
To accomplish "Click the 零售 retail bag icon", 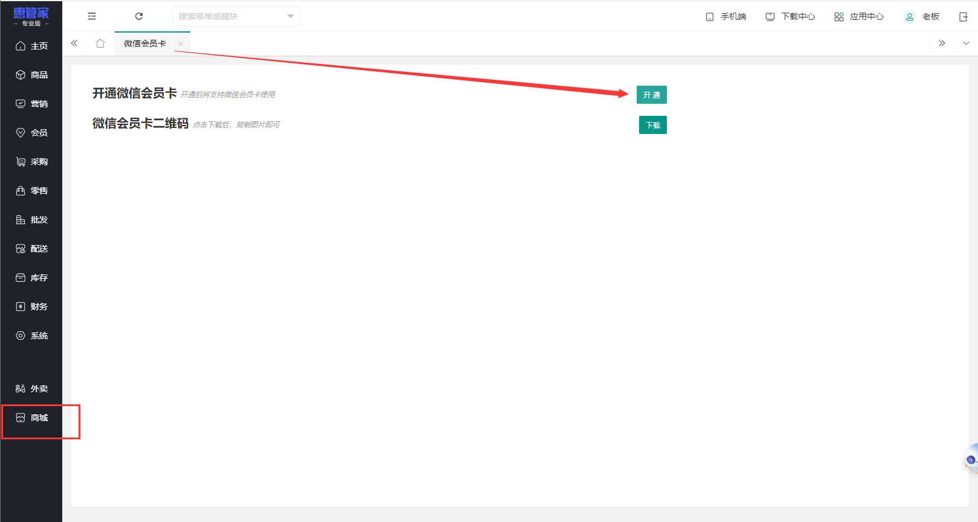I will (x=21, y=191).
